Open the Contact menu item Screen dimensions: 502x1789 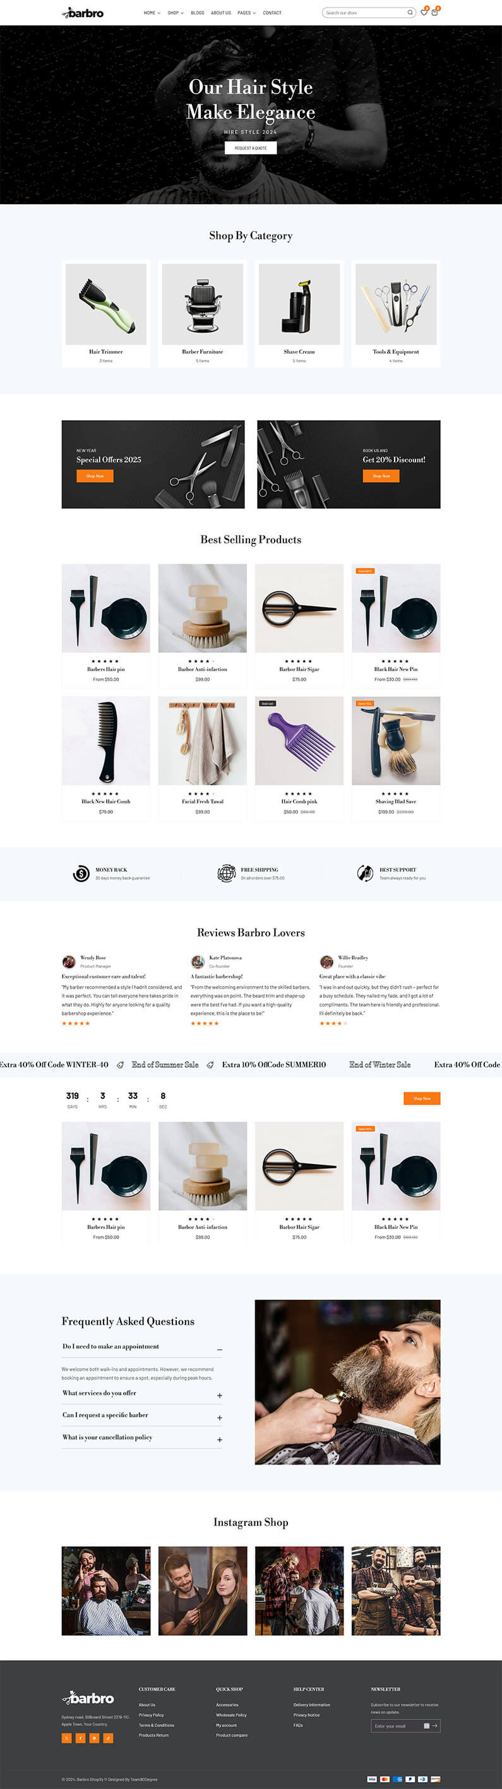pyautogui.click(x=272, y=13)
